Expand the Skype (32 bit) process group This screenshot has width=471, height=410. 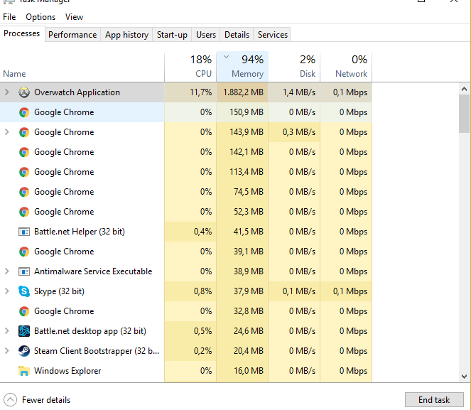coord(7,291)
